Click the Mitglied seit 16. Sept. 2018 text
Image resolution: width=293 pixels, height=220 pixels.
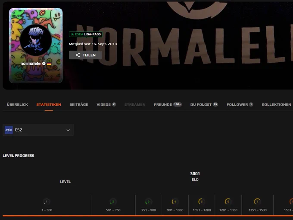point(93,44)
